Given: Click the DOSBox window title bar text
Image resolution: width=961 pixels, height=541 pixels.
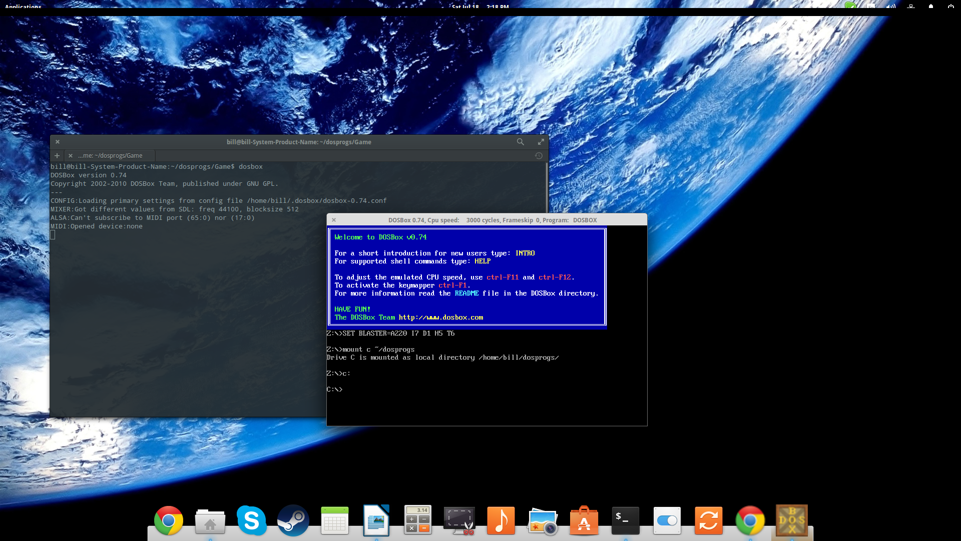Looking at the screenshot, I should 493,220.
